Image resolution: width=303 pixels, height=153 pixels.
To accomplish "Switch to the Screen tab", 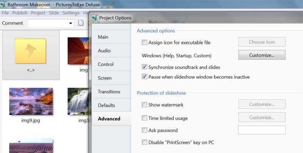I will [x=112, y=78].
